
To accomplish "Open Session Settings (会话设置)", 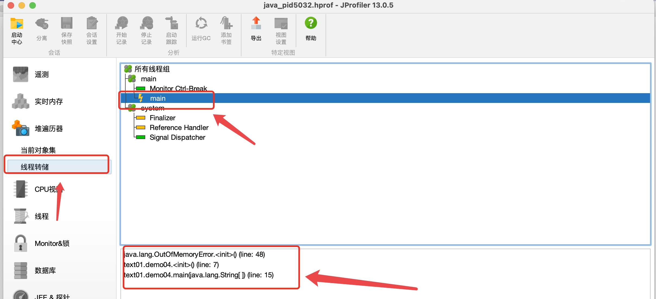I will click(x=92, y=31).
